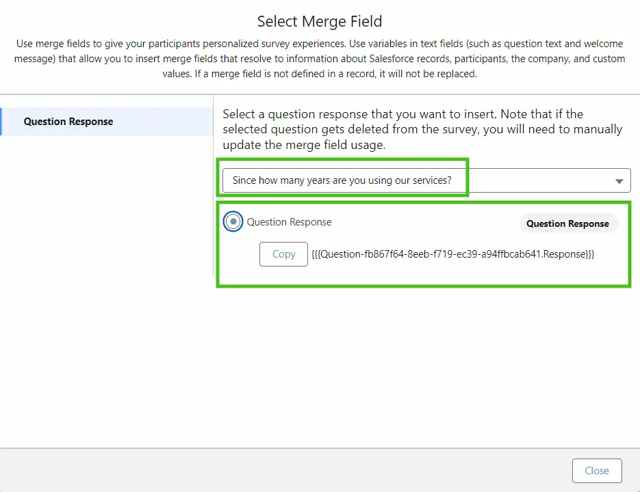Close the Select Merge Field dialog

[596, 471]
